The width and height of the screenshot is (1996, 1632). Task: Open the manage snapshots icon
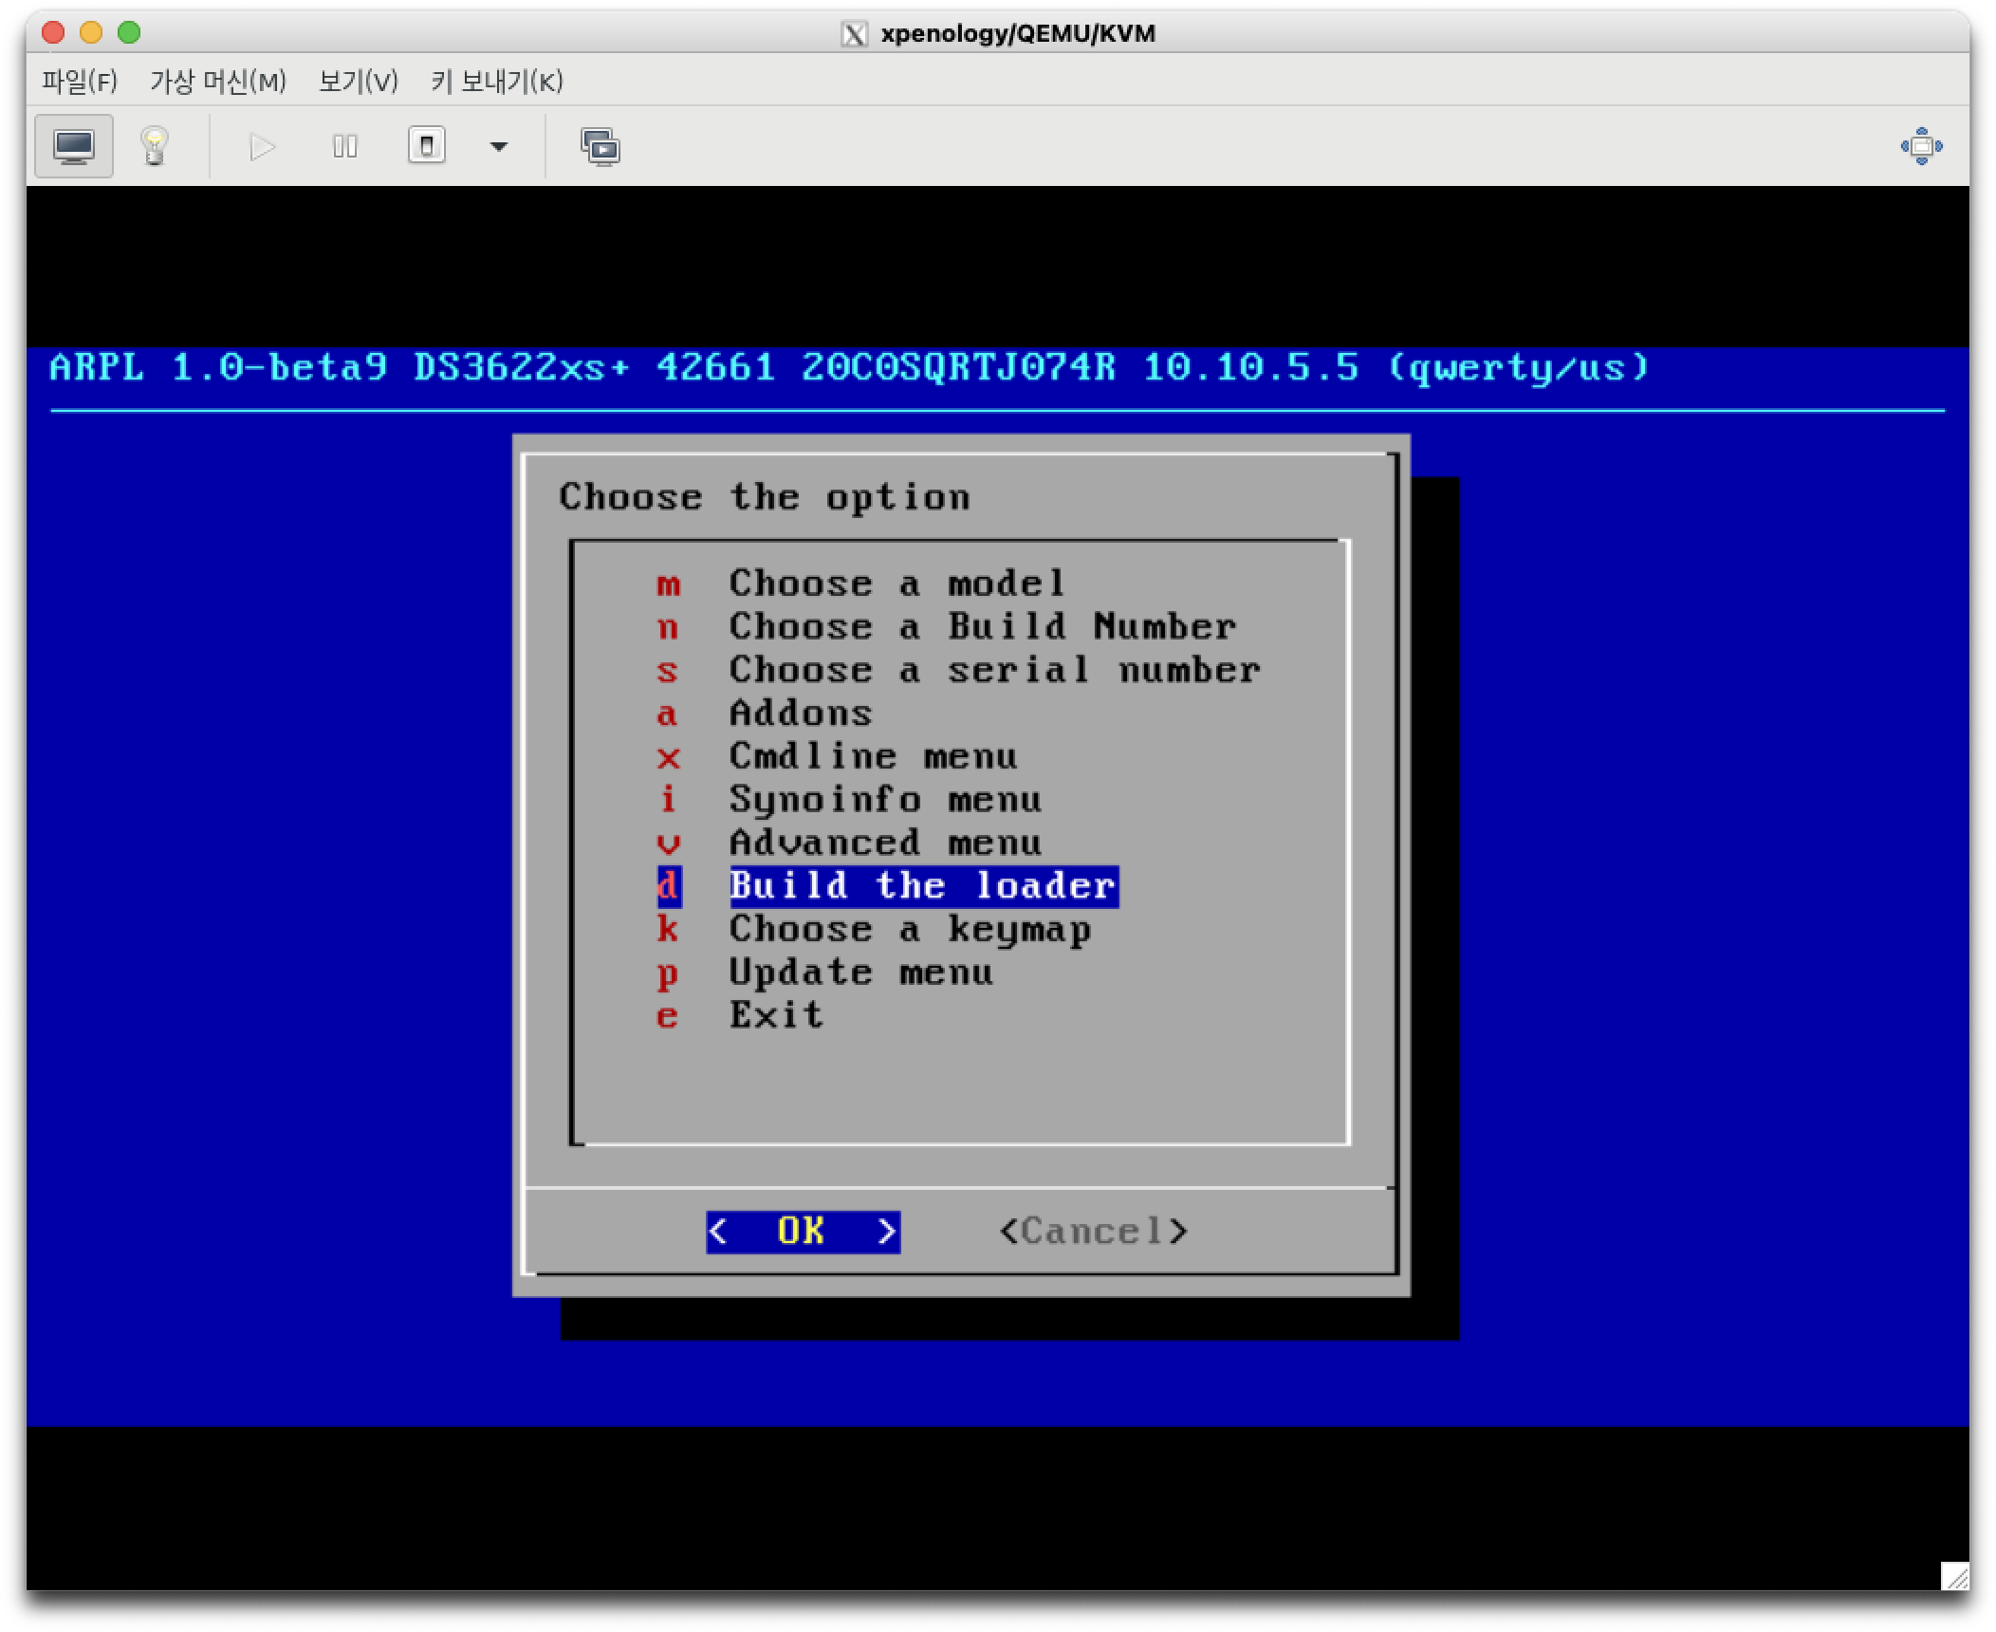(600, 146)
